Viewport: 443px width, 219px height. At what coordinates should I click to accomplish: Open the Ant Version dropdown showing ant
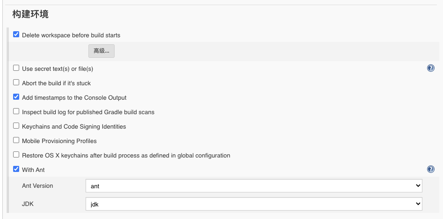pos(254,186)
